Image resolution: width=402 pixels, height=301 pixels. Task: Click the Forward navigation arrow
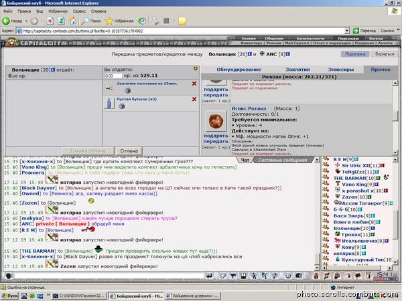click(x=34, y=21)
